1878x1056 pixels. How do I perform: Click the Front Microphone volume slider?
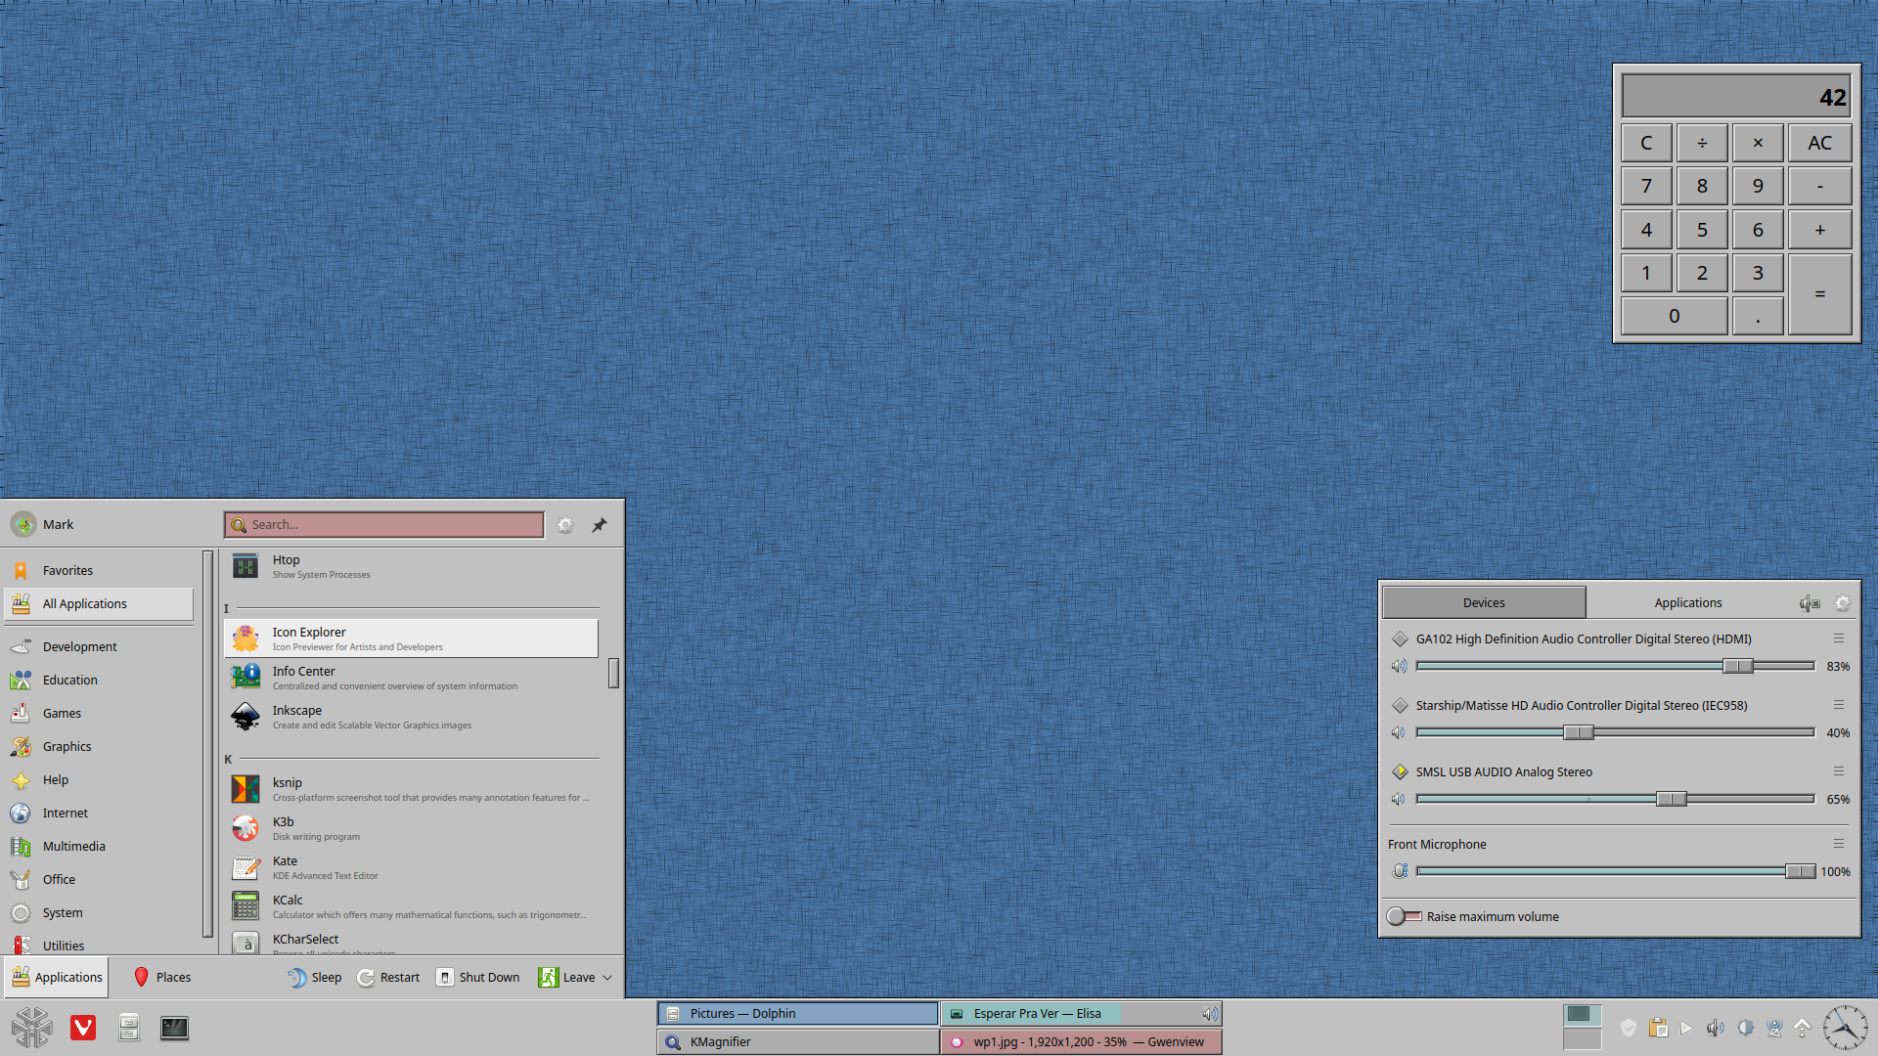1615,871
